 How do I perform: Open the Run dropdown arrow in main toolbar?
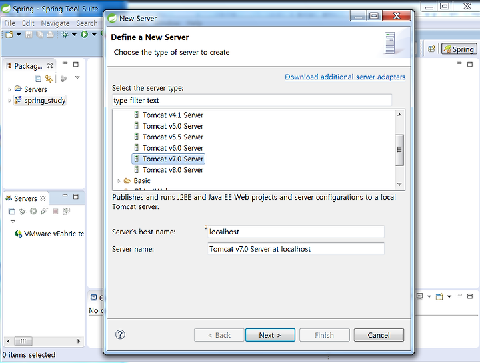94,35
